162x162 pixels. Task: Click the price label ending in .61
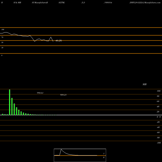[x=40, y=93]
